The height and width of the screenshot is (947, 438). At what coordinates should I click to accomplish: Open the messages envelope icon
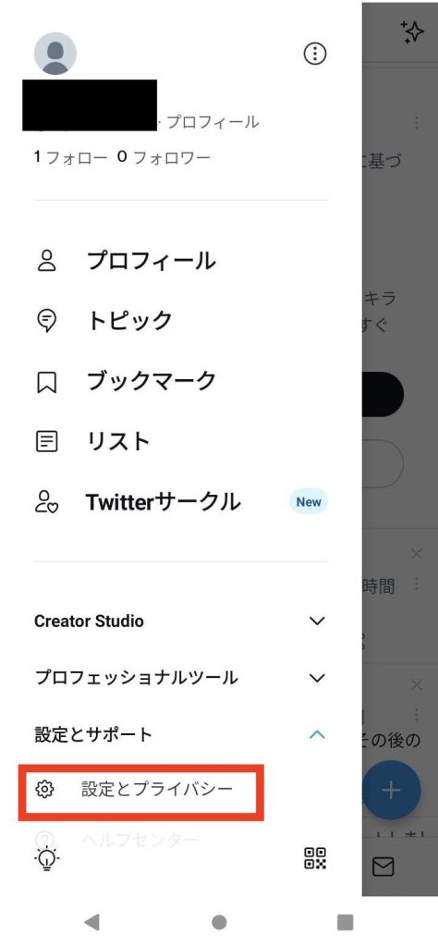click(383, 867)
